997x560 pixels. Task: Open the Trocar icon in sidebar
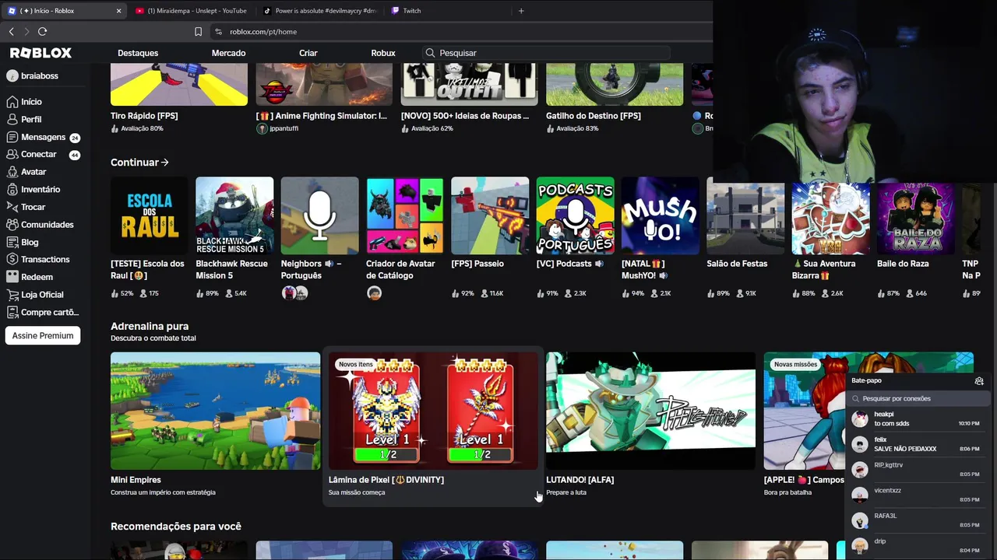click(12, 207)
